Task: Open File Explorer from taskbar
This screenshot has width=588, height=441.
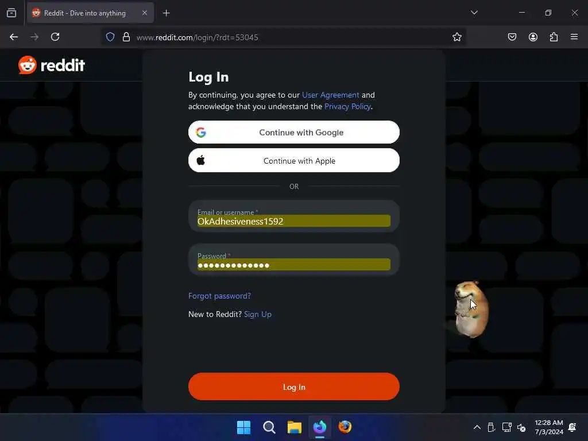Action: click(x=295, y=427)
